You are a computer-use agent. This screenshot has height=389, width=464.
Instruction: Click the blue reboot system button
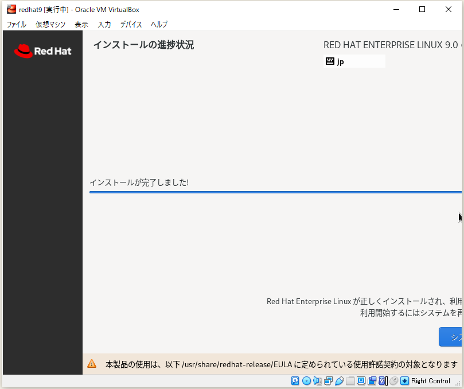coord(450,337)
